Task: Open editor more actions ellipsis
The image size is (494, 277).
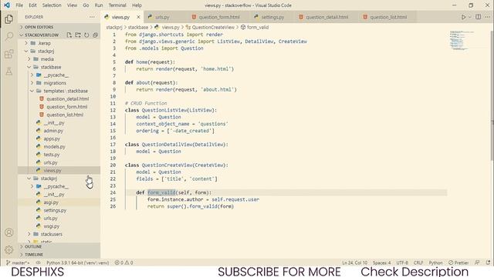Action: click(488, 17)
